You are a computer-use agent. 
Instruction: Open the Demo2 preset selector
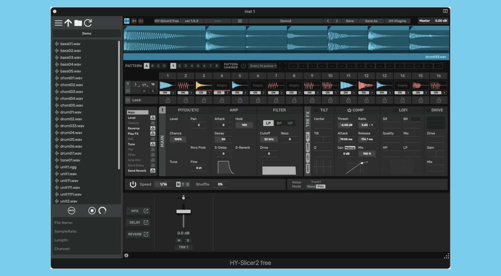pos(285,21)
